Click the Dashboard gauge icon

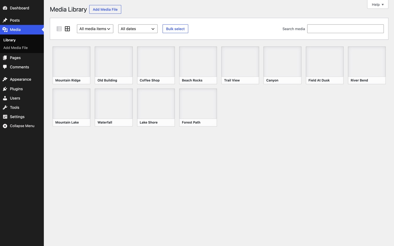click(5, 8)
